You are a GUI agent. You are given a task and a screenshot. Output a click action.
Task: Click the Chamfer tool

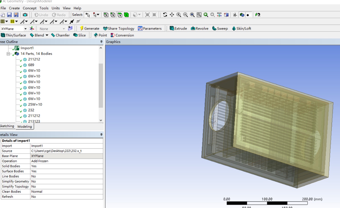coord(60,35)
